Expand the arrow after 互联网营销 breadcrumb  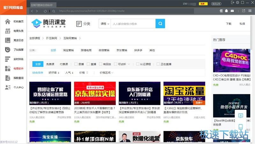point(80,38)
